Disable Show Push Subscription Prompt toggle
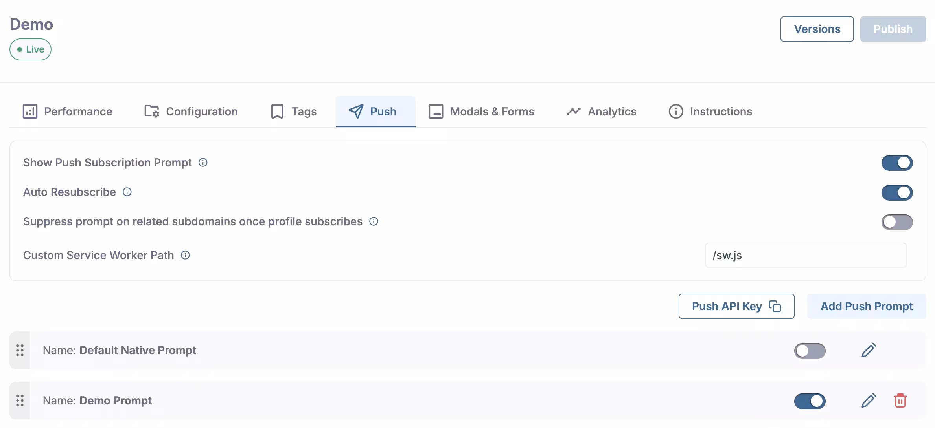 point(897,163)
